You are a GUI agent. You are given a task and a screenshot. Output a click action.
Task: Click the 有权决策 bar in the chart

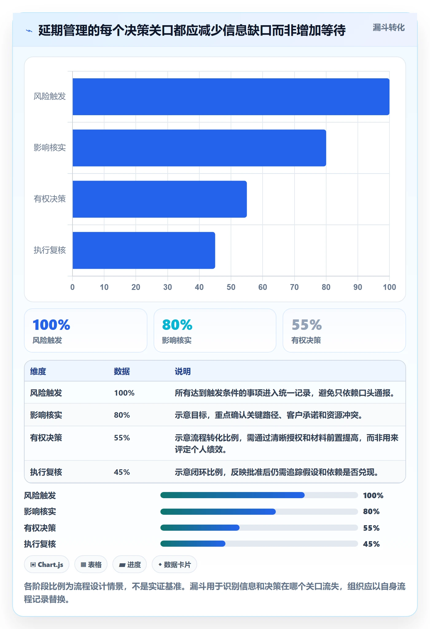pyautogui.click(x=160, y=199)
